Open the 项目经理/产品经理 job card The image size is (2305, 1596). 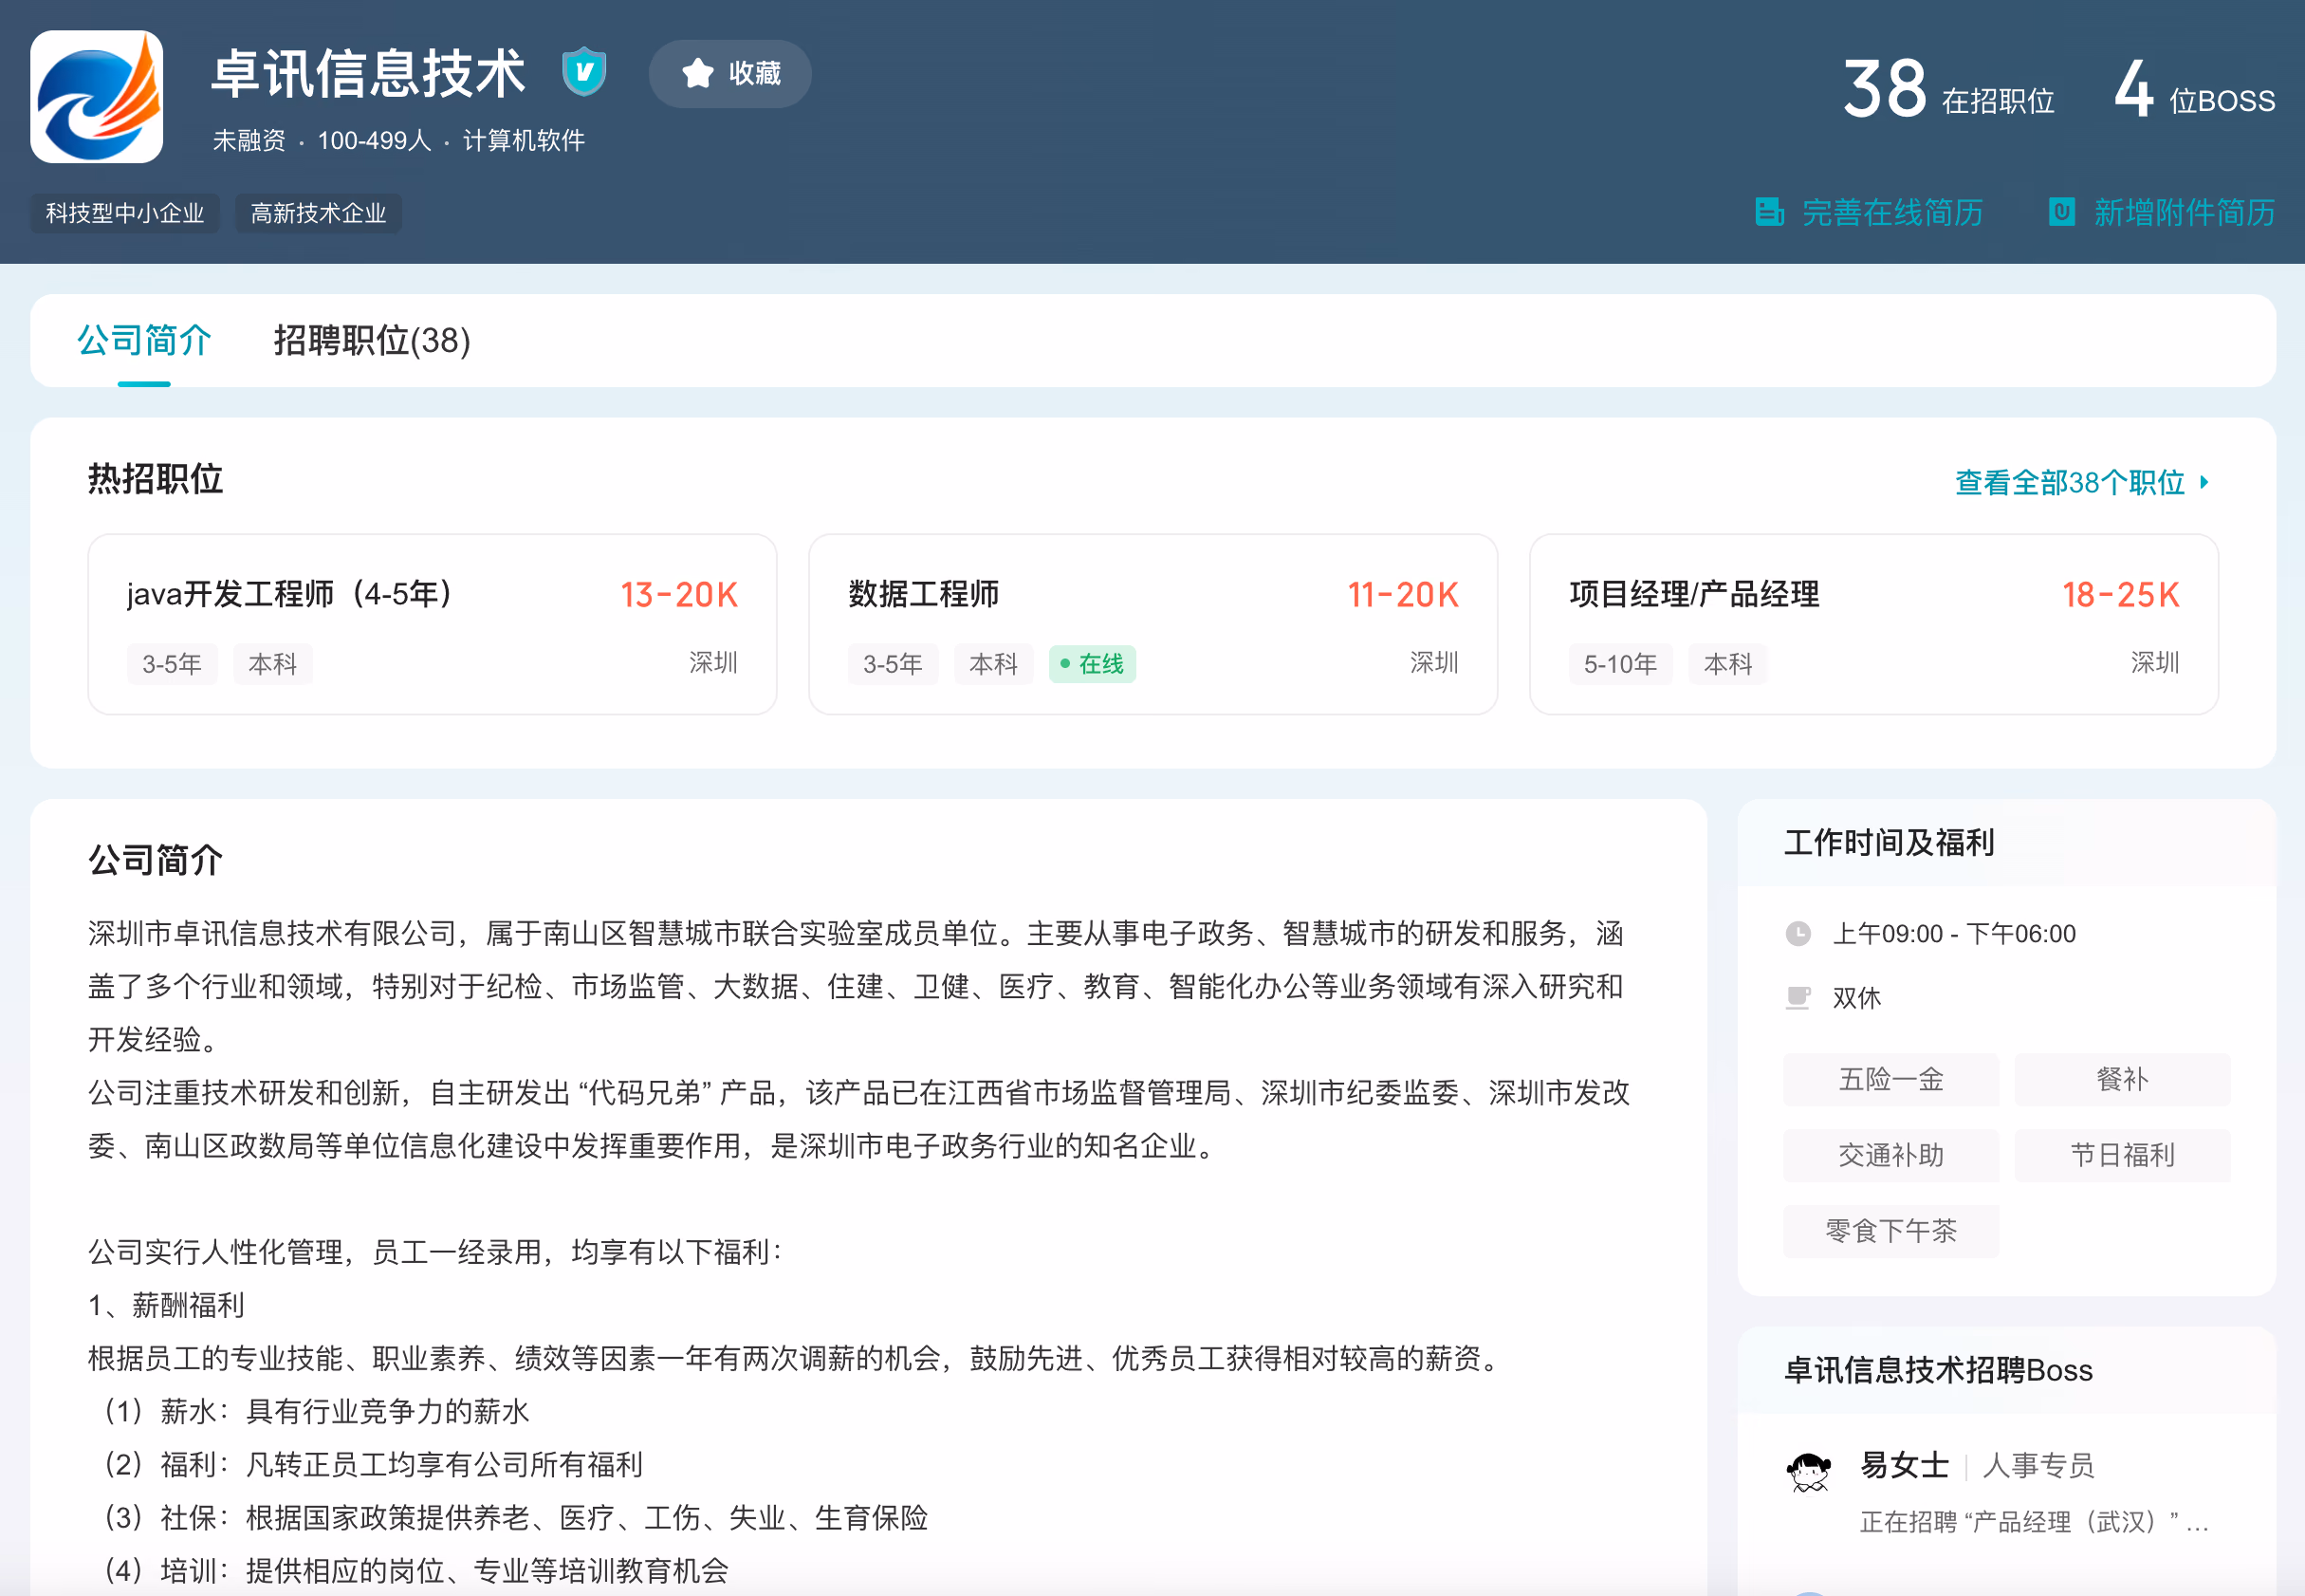(x=1873, y=624)
